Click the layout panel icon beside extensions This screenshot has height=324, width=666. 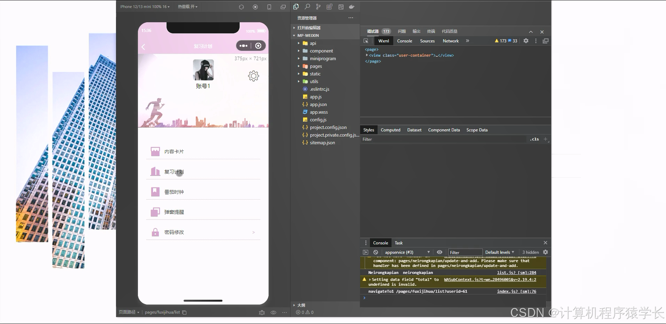pos(341,7)
